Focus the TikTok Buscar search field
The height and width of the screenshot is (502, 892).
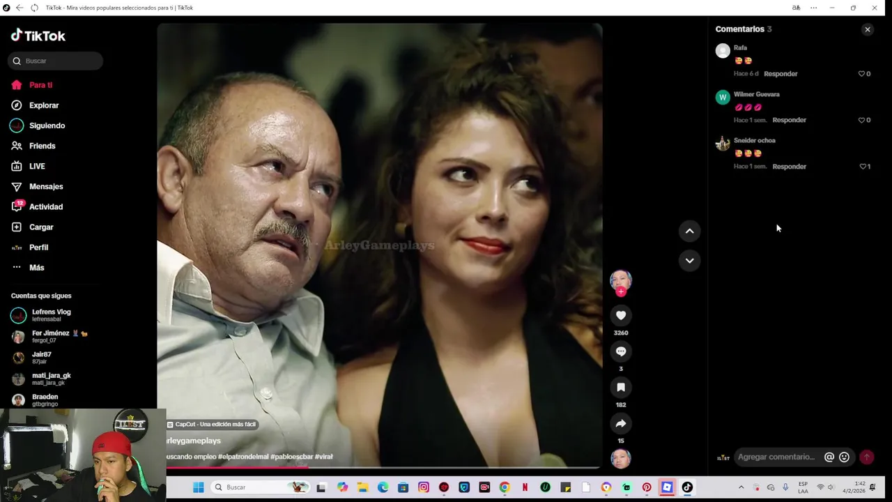[x=56, y=61]
